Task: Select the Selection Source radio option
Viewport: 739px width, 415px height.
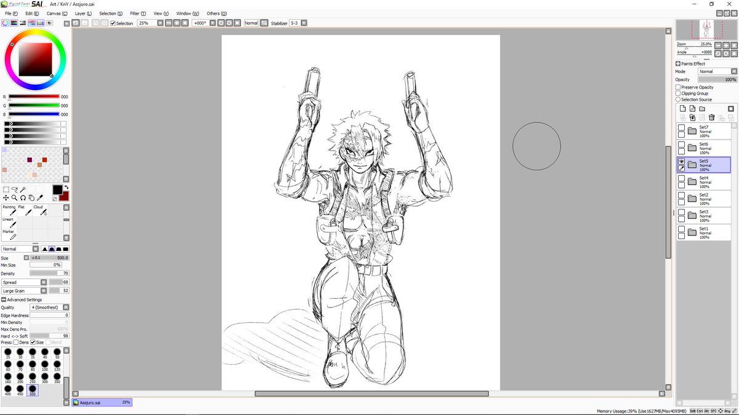Action: pos(678,100)
